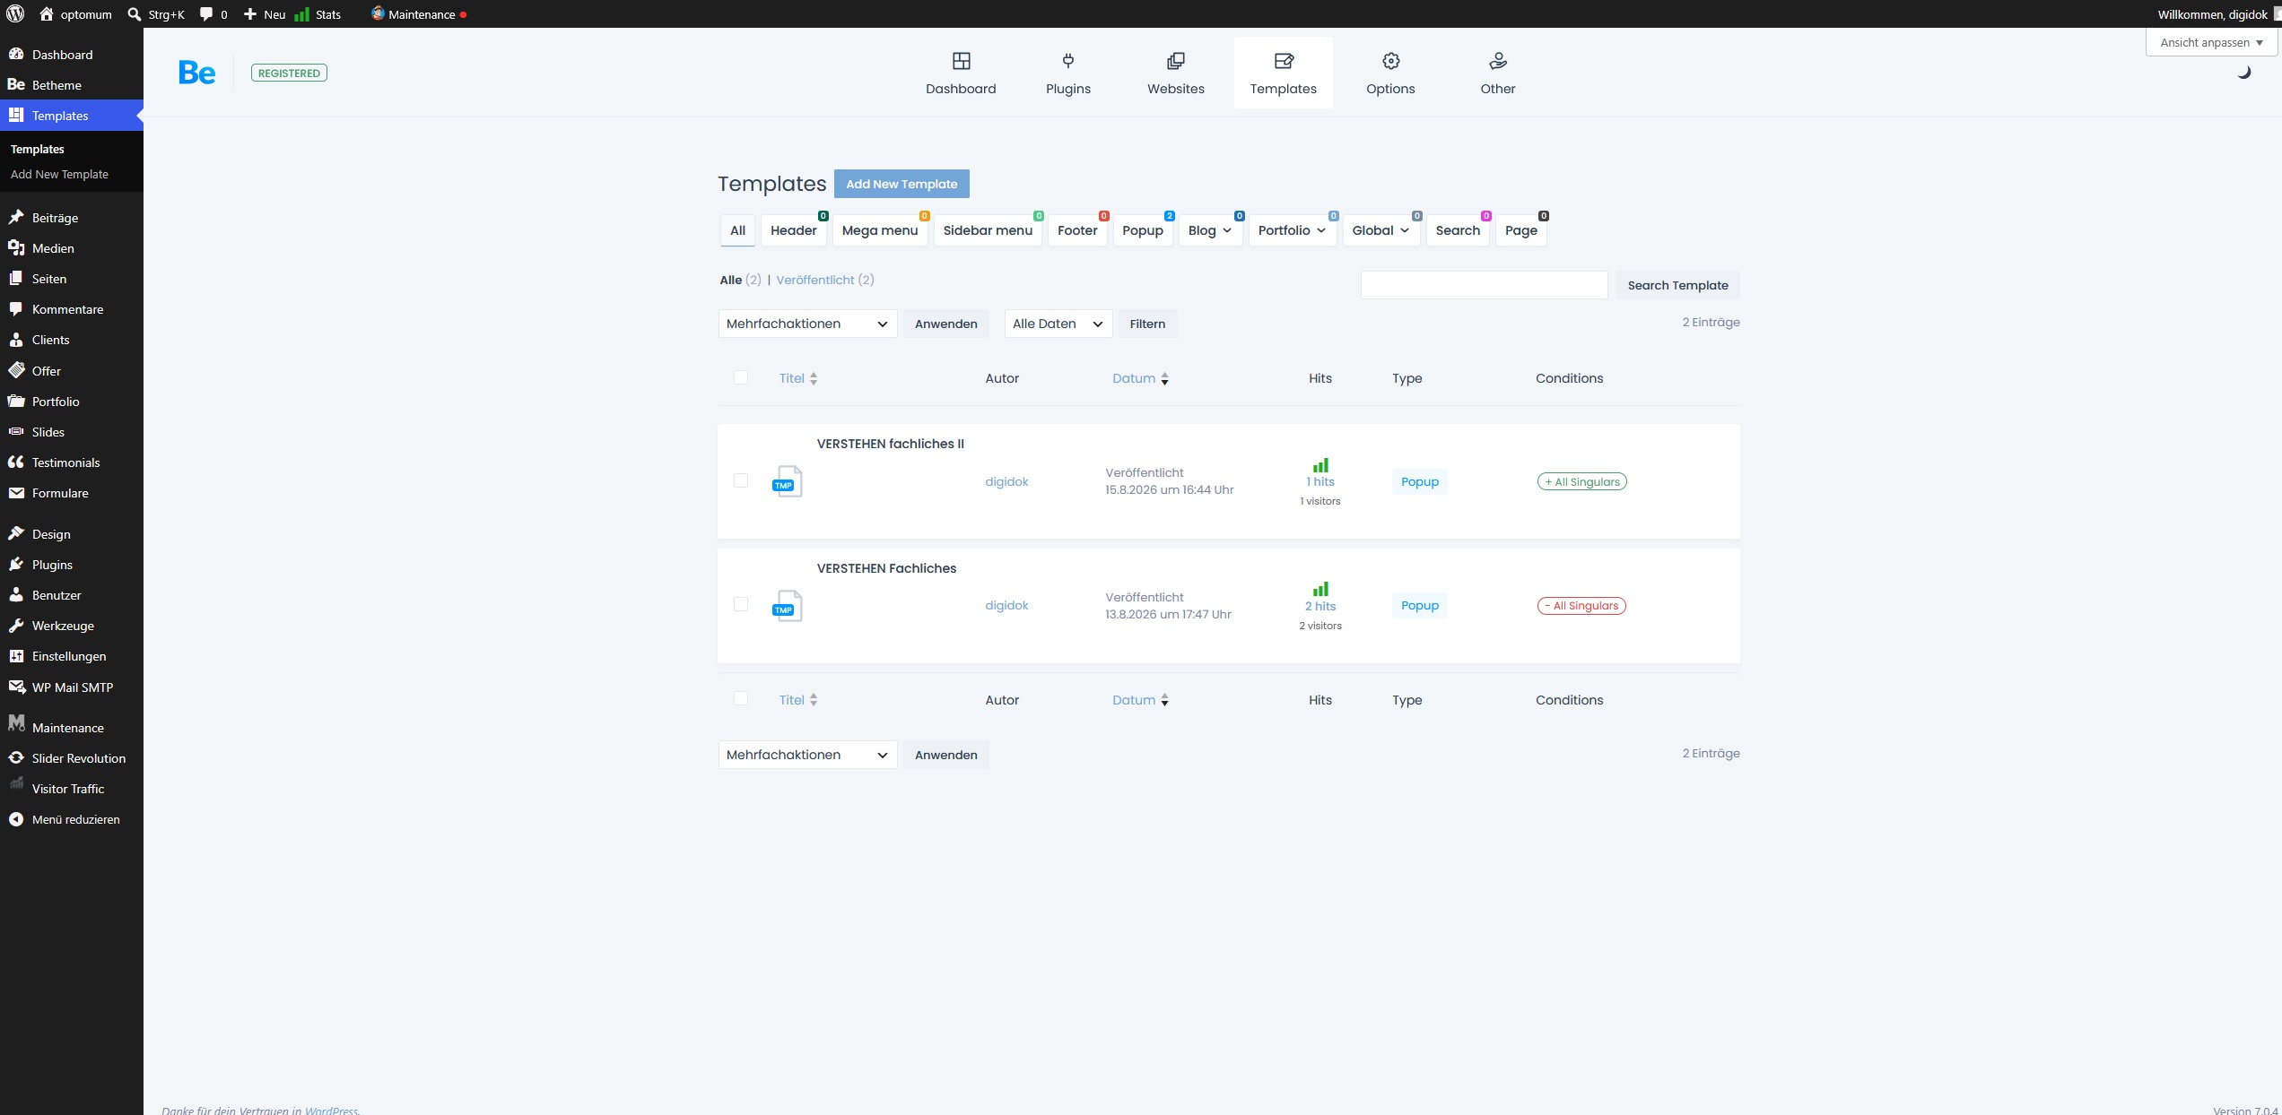
Task: Click the Filtern button
Action: click(1147, 324)
